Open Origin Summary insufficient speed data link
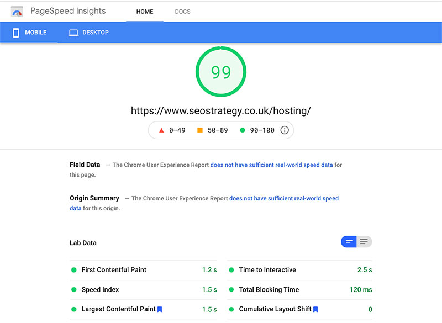The image size is (442, 323). pyautogui.click(x=284, y=198)
